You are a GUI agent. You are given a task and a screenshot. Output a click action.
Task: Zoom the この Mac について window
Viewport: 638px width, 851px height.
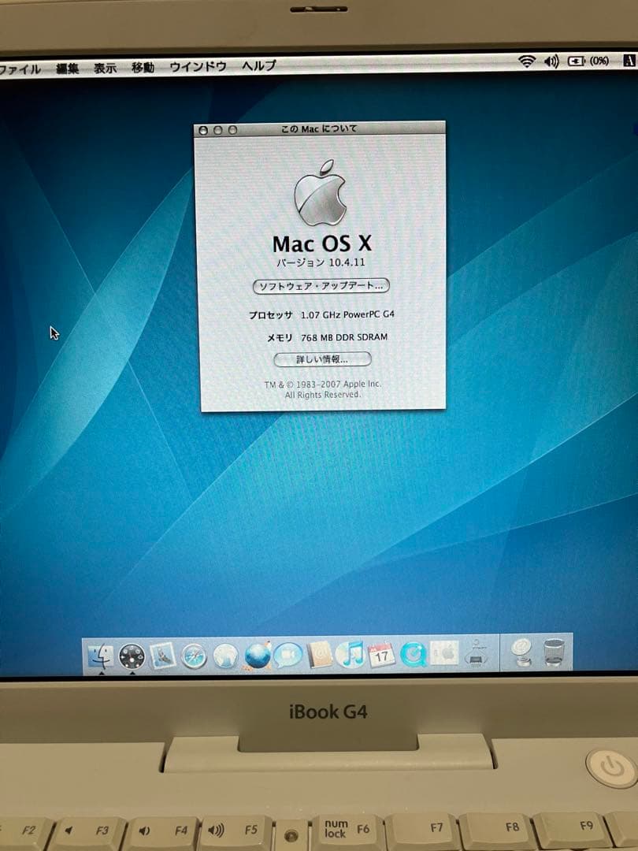(x=232, y=130)
